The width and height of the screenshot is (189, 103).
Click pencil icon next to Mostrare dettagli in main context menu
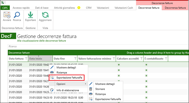coord(52,67)
